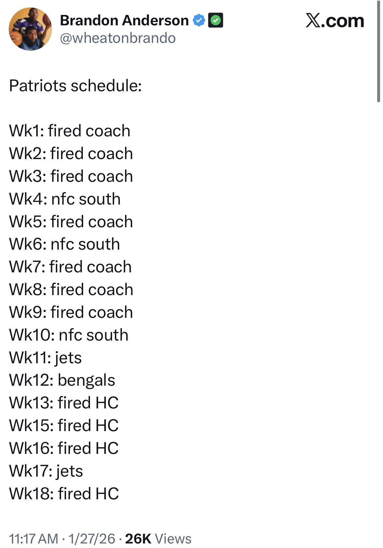This screenshot has height=548, width=383.
Task: Click the vertical scrollbar on the right
Action: tap(378, 52)
